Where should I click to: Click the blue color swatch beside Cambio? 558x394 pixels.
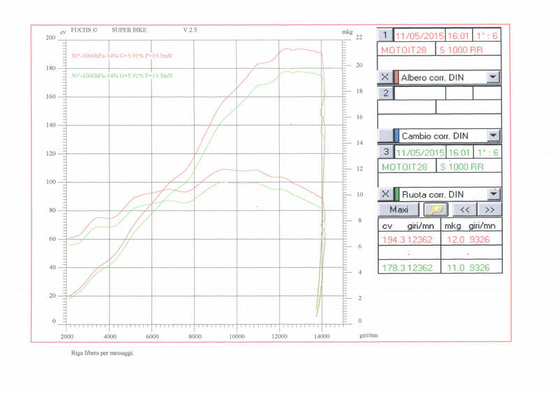pos(396,136)
